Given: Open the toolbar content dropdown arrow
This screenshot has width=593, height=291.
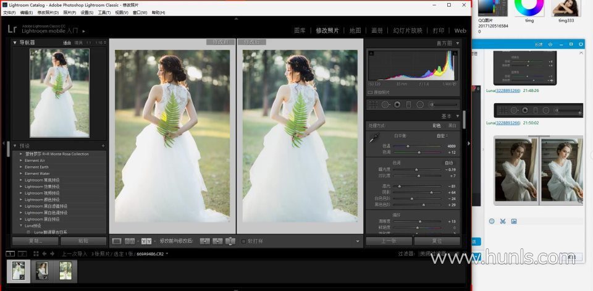Looking at the screenshot, I should (358, 242).
